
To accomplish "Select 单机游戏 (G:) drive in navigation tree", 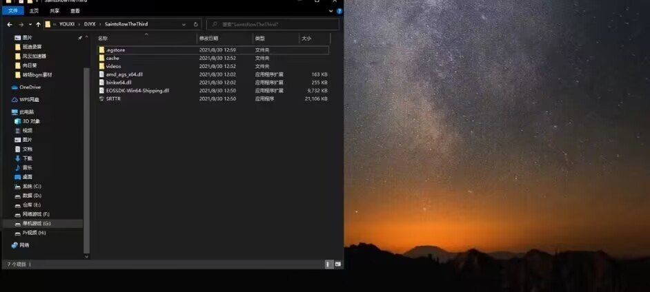I will [x=37, y=224].
